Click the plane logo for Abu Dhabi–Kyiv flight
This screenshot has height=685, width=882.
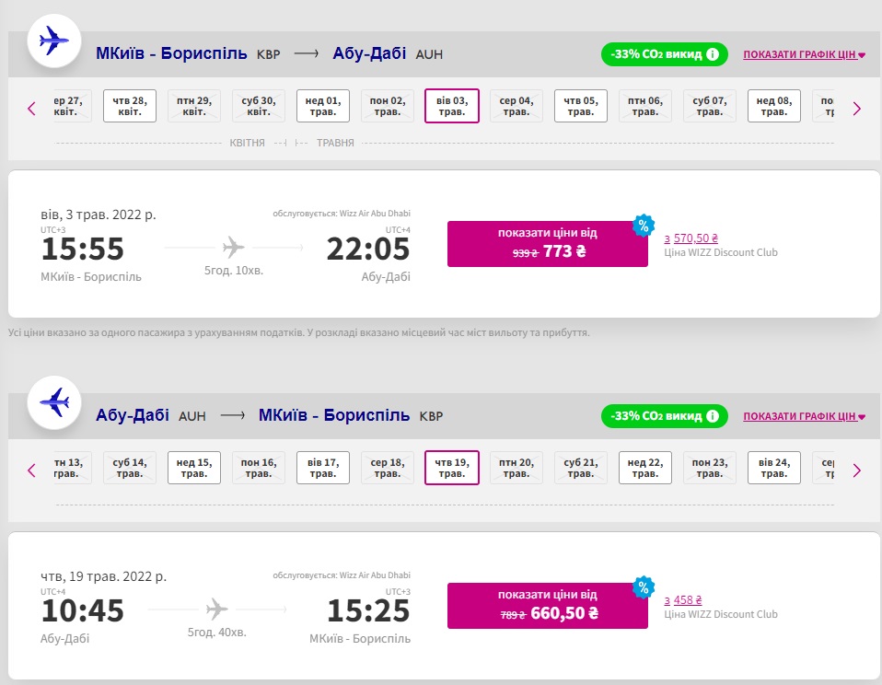54,402
